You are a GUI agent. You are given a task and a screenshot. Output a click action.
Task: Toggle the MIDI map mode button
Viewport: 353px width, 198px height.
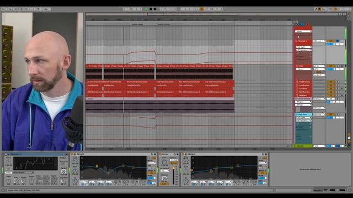(330, 9)
